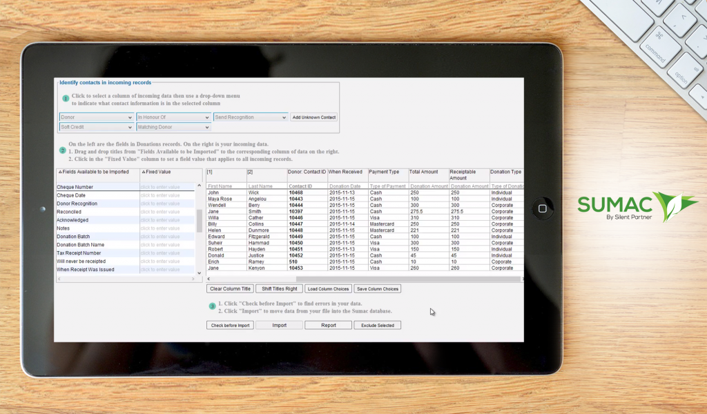Click the fields list scroll-down arrow
This screenshot has width=707, height=414.
tap(200, 273)
